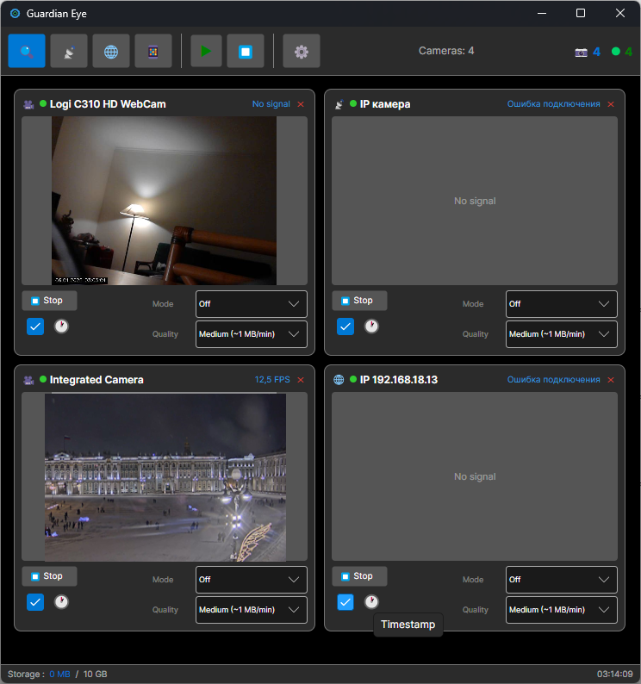Open the Mode dropdown for Logi C310 HD WebCam
This screenshot has width=641, height=684.
pyautogui.click(x=252, y=304)
